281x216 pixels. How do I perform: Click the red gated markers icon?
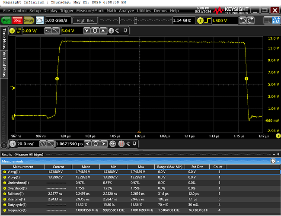point(121,144)
